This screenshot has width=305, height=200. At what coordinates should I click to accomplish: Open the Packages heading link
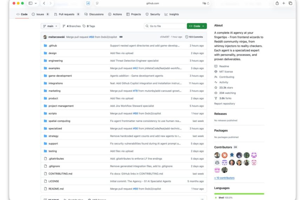pos(221,131)
